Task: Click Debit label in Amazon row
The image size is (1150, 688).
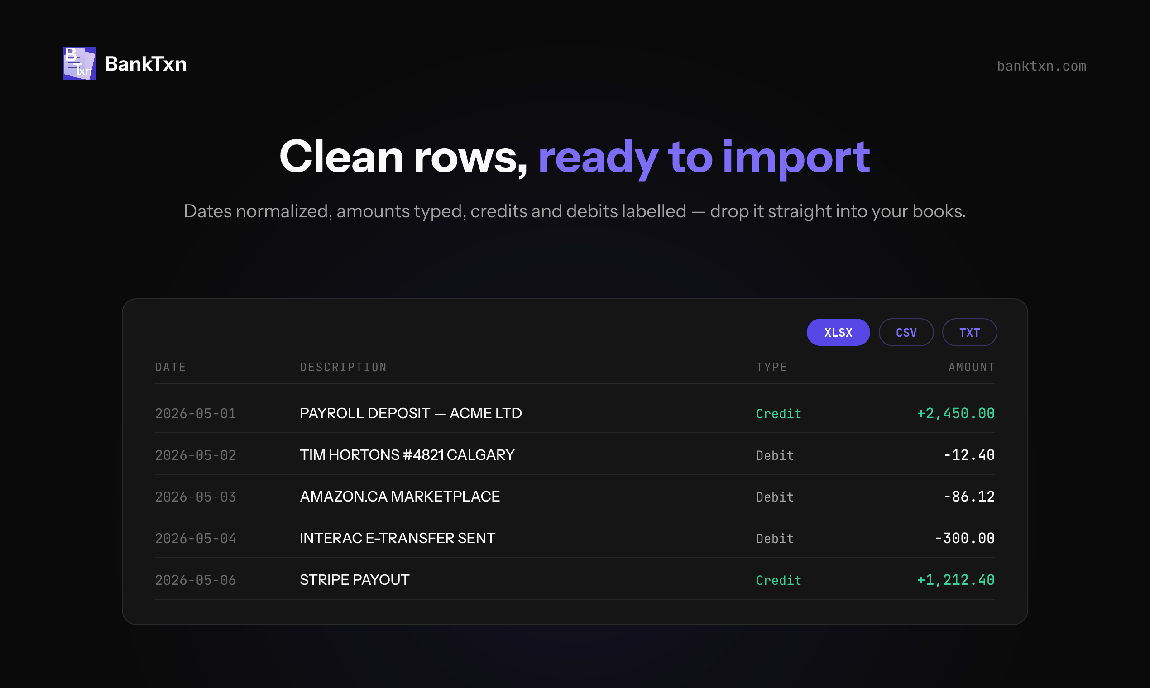Action: [775, 497]
